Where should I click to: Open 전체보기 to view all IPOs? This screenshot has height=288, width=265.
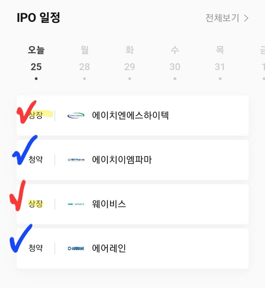222,18
